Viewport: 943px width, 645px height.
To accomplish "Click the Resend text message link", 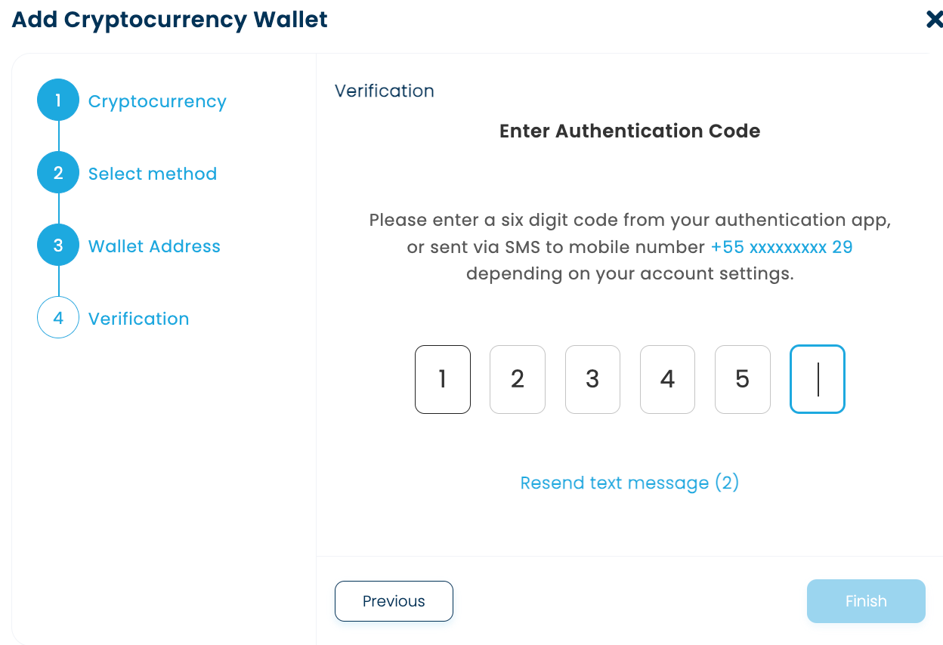I will tap(629, 482).
